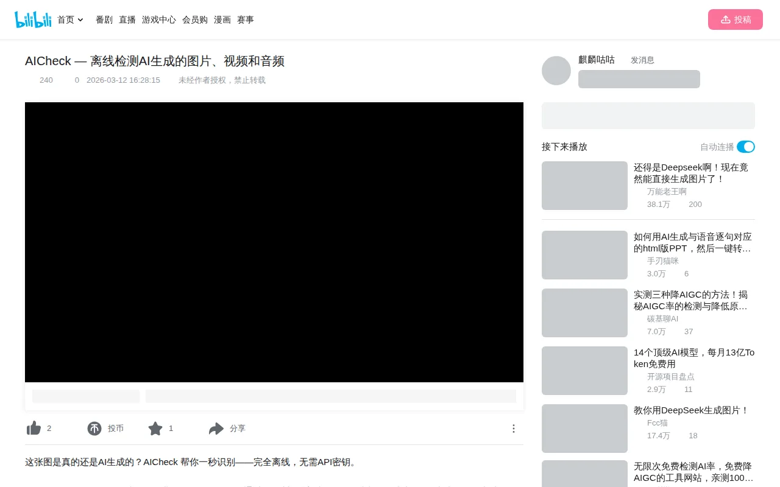The width and height of the screenshot is (780, 487).
Task: Open 赛事 section
Action: click(x=246, y=19)
